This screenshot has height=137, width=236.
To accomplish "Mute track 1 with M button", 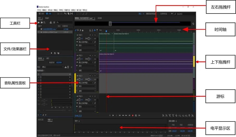I will pyautogui.click(x=90, y=35).
